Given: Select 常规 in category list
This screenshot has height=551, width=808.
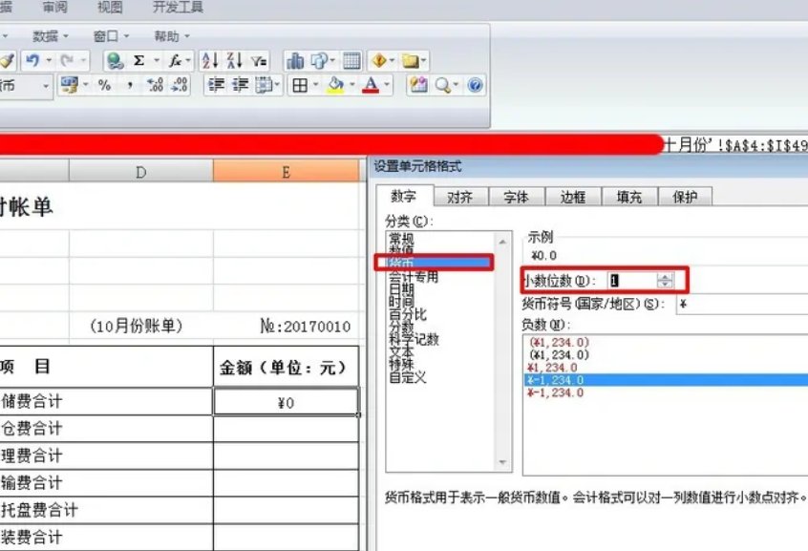Looking at the screenshot, I should coord(401,238).
